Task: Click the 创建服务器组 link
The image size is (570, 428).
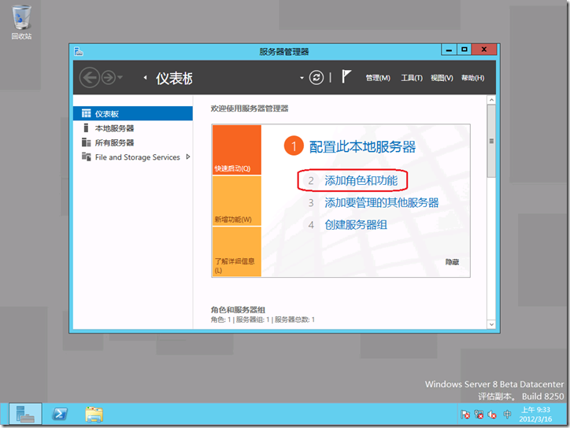Action: [x=356, y=224]
